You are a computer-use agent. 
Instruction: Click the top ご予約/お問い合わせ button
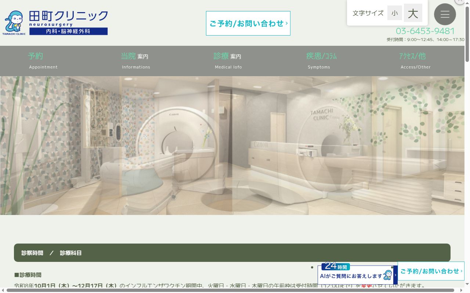click(x=248, y=23)
